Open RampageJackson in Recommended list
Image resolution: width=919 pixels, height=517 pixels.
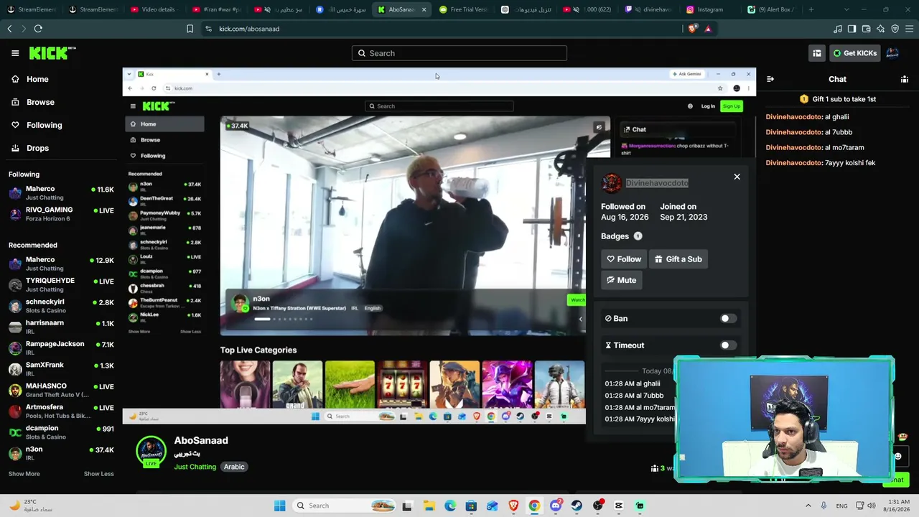[61, 348]
